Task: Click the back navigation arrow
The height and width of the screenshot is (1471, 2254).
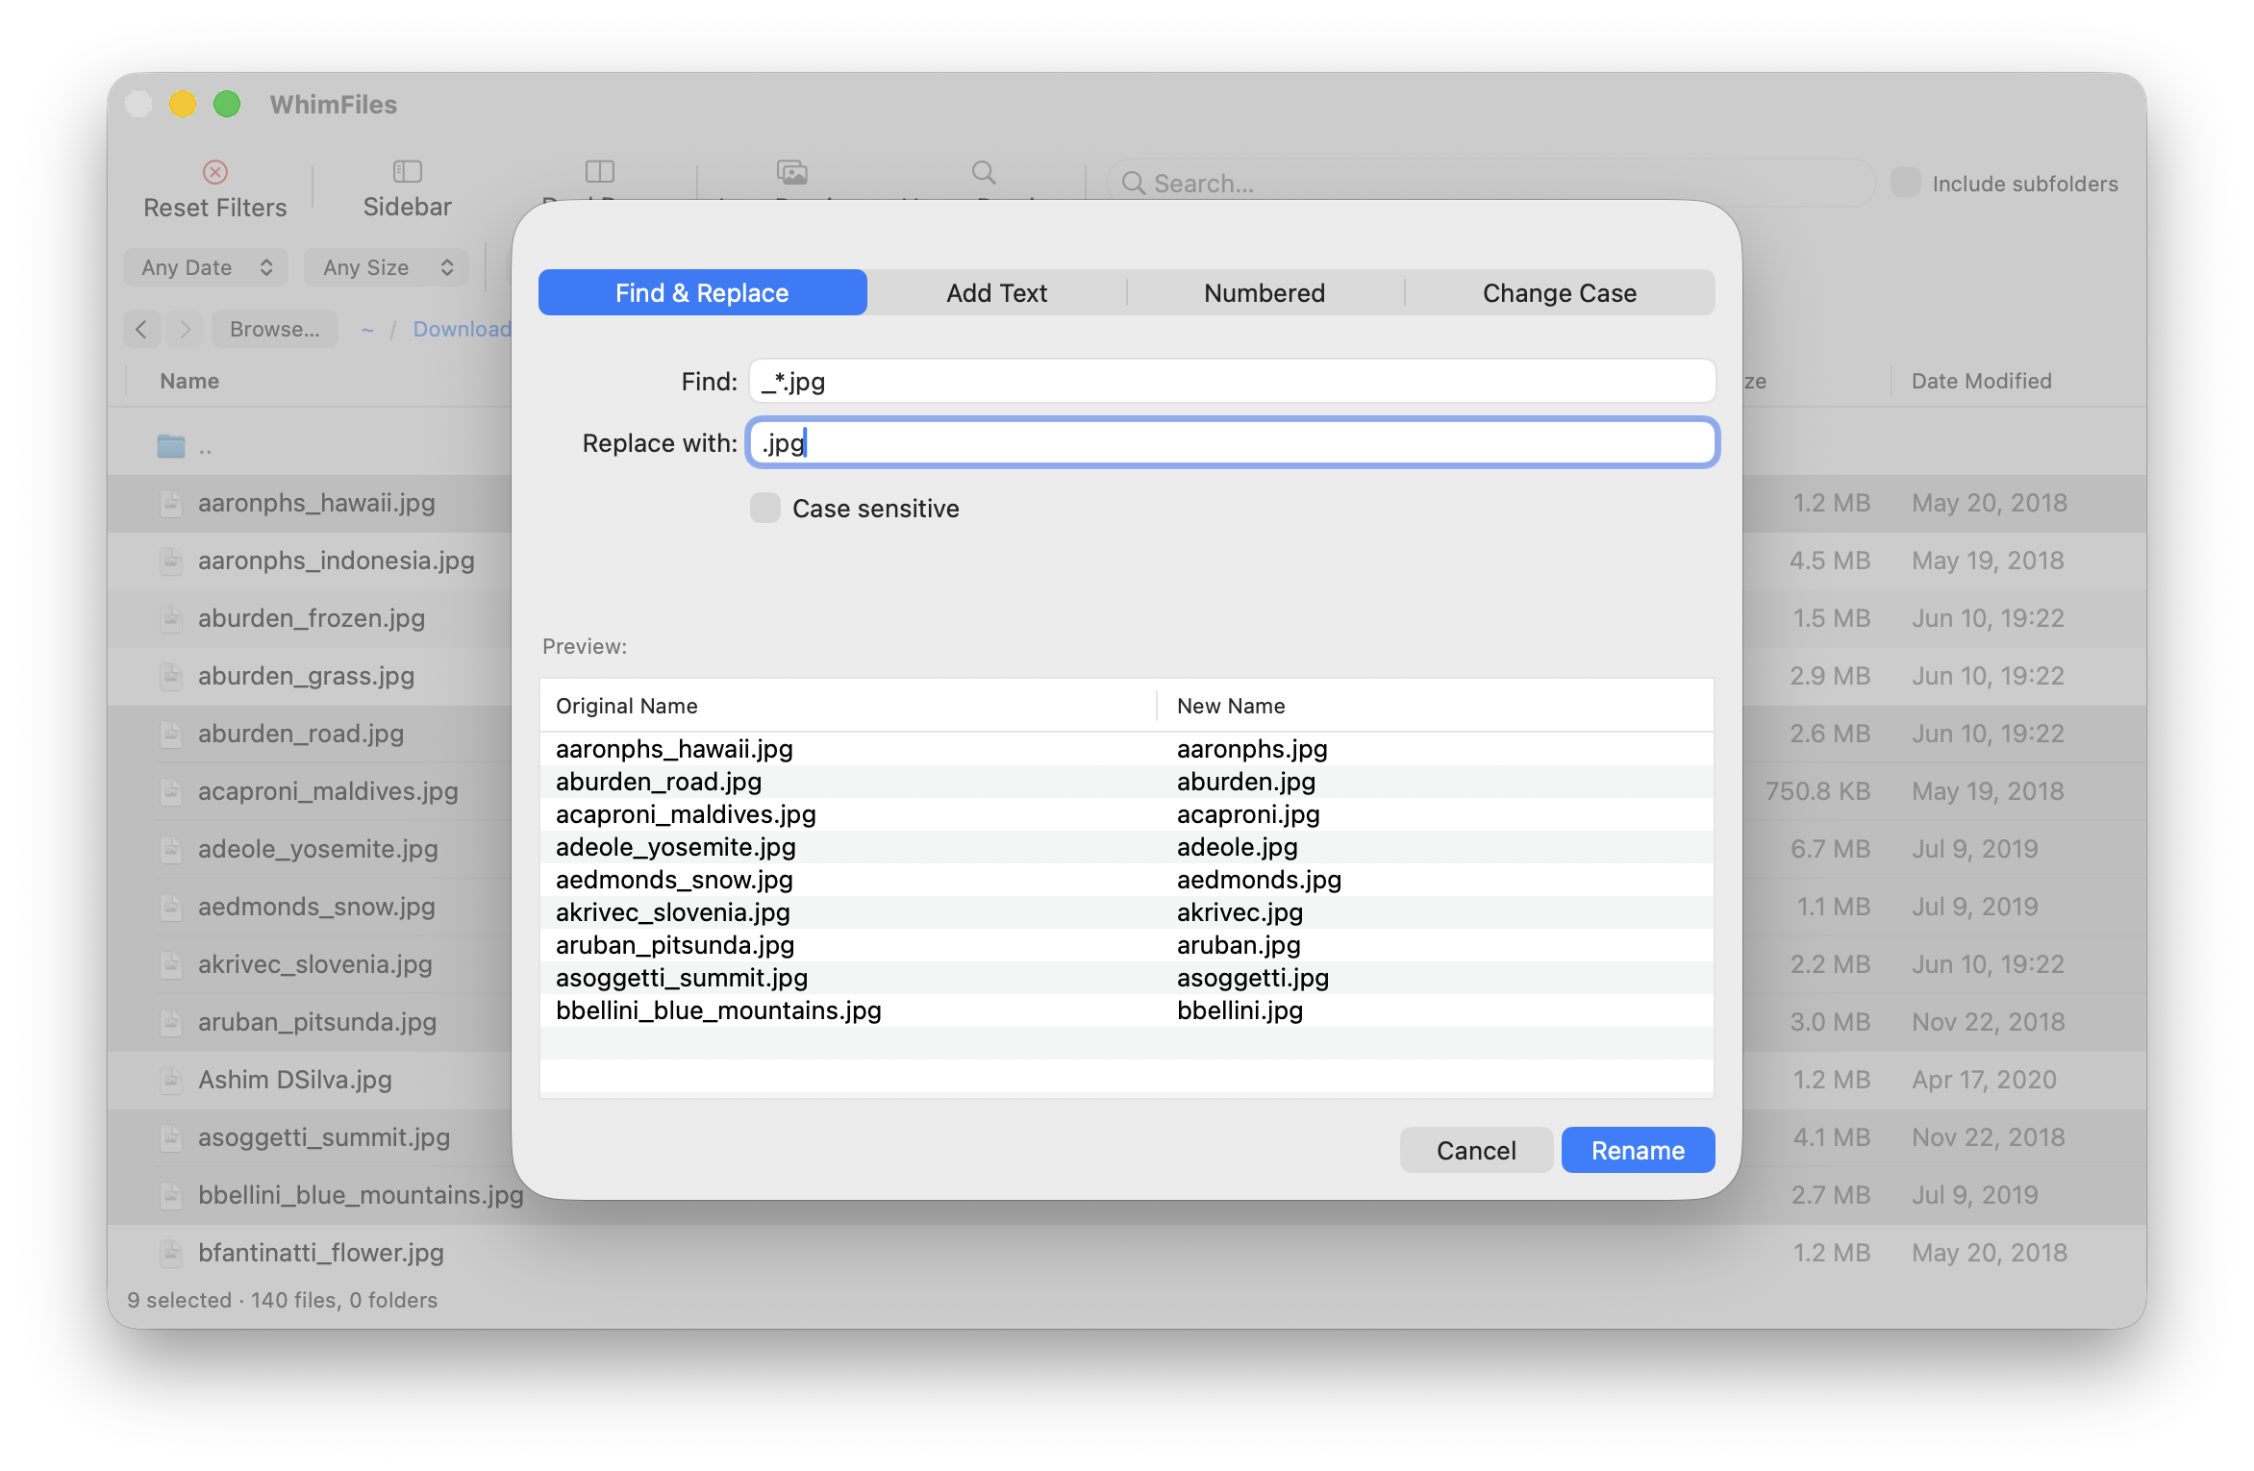Action: (141, 329)
